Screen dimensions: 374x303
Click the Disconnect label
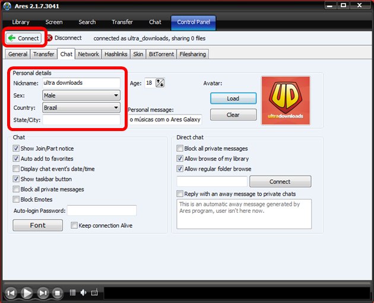point(68,38)
